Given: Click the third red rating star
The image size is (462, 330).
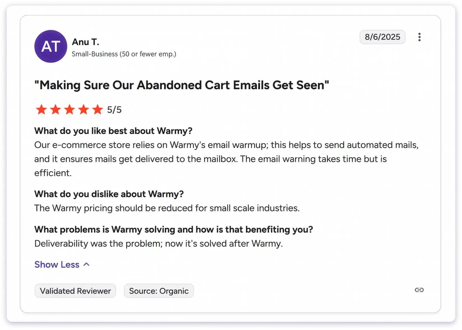Looking at the screenshot, I should [x=70, y=110].
